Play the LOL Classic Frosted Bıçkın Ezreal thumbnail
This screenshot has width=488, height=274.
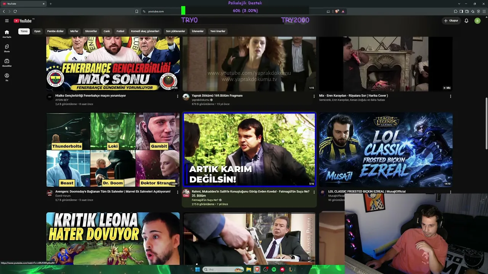(x=386, y=150)
